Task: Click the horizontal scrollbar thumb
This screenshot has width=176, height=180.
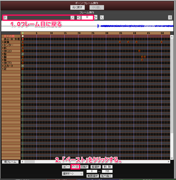Action: [x=30, y=162]
